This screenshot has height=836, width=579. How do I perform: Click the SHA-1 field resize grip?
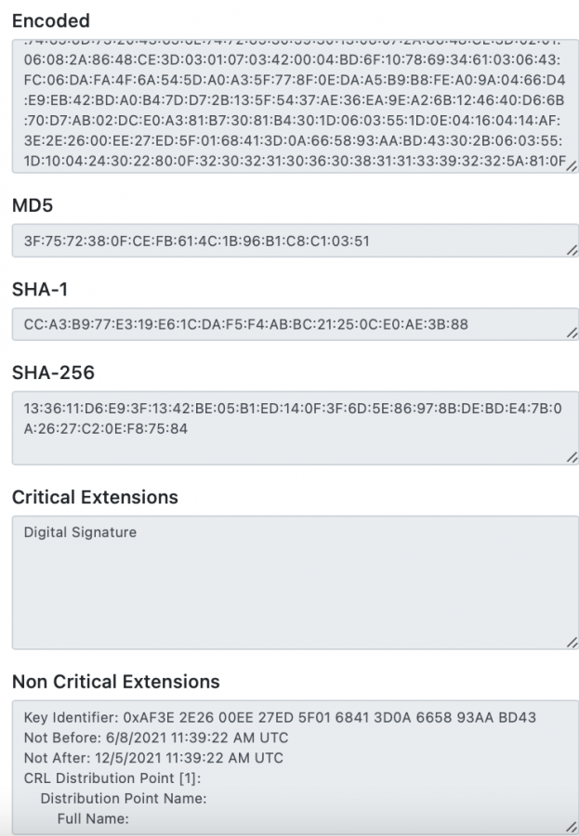tap(572, 333)
